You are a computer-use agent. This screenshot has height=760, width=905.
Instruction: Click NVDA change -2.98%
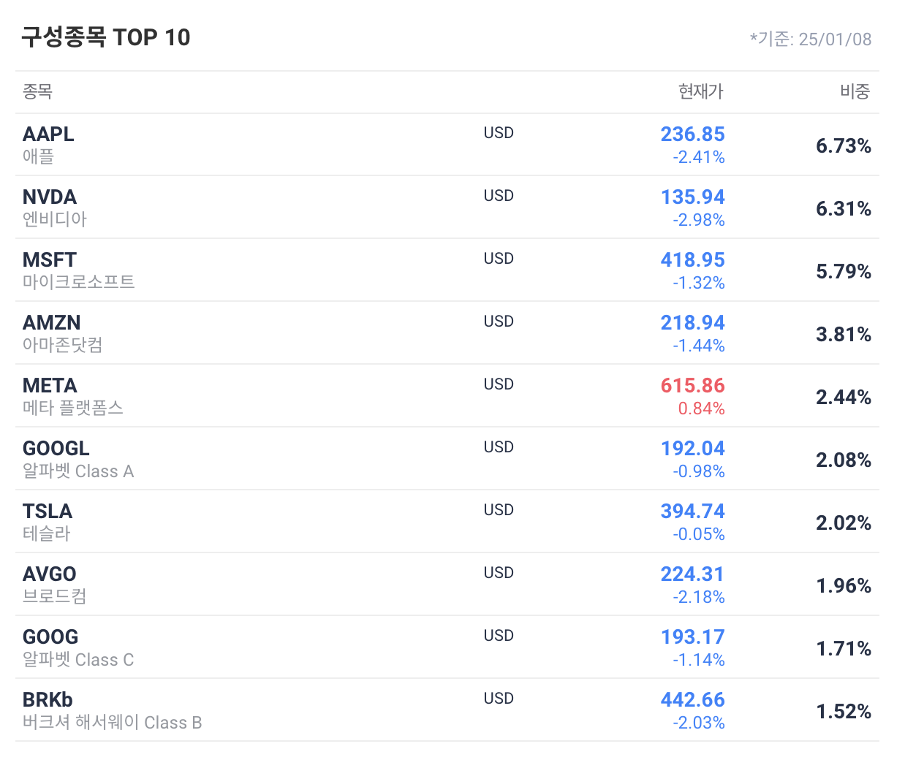(x=699, y=220)
